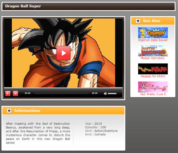The height and width of the screenshot is (153, 178).
Task: Click the Kind : Action/Aventure text
Action: click(101, 131)
